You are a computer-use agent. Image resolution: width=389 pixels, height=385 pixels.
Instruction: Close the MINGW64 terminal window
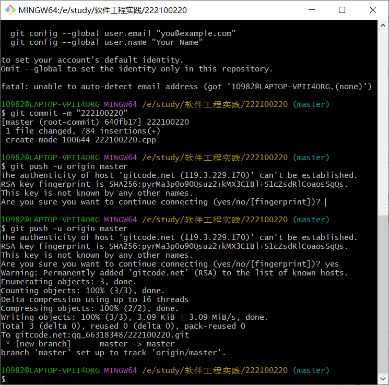coord(373,10)
